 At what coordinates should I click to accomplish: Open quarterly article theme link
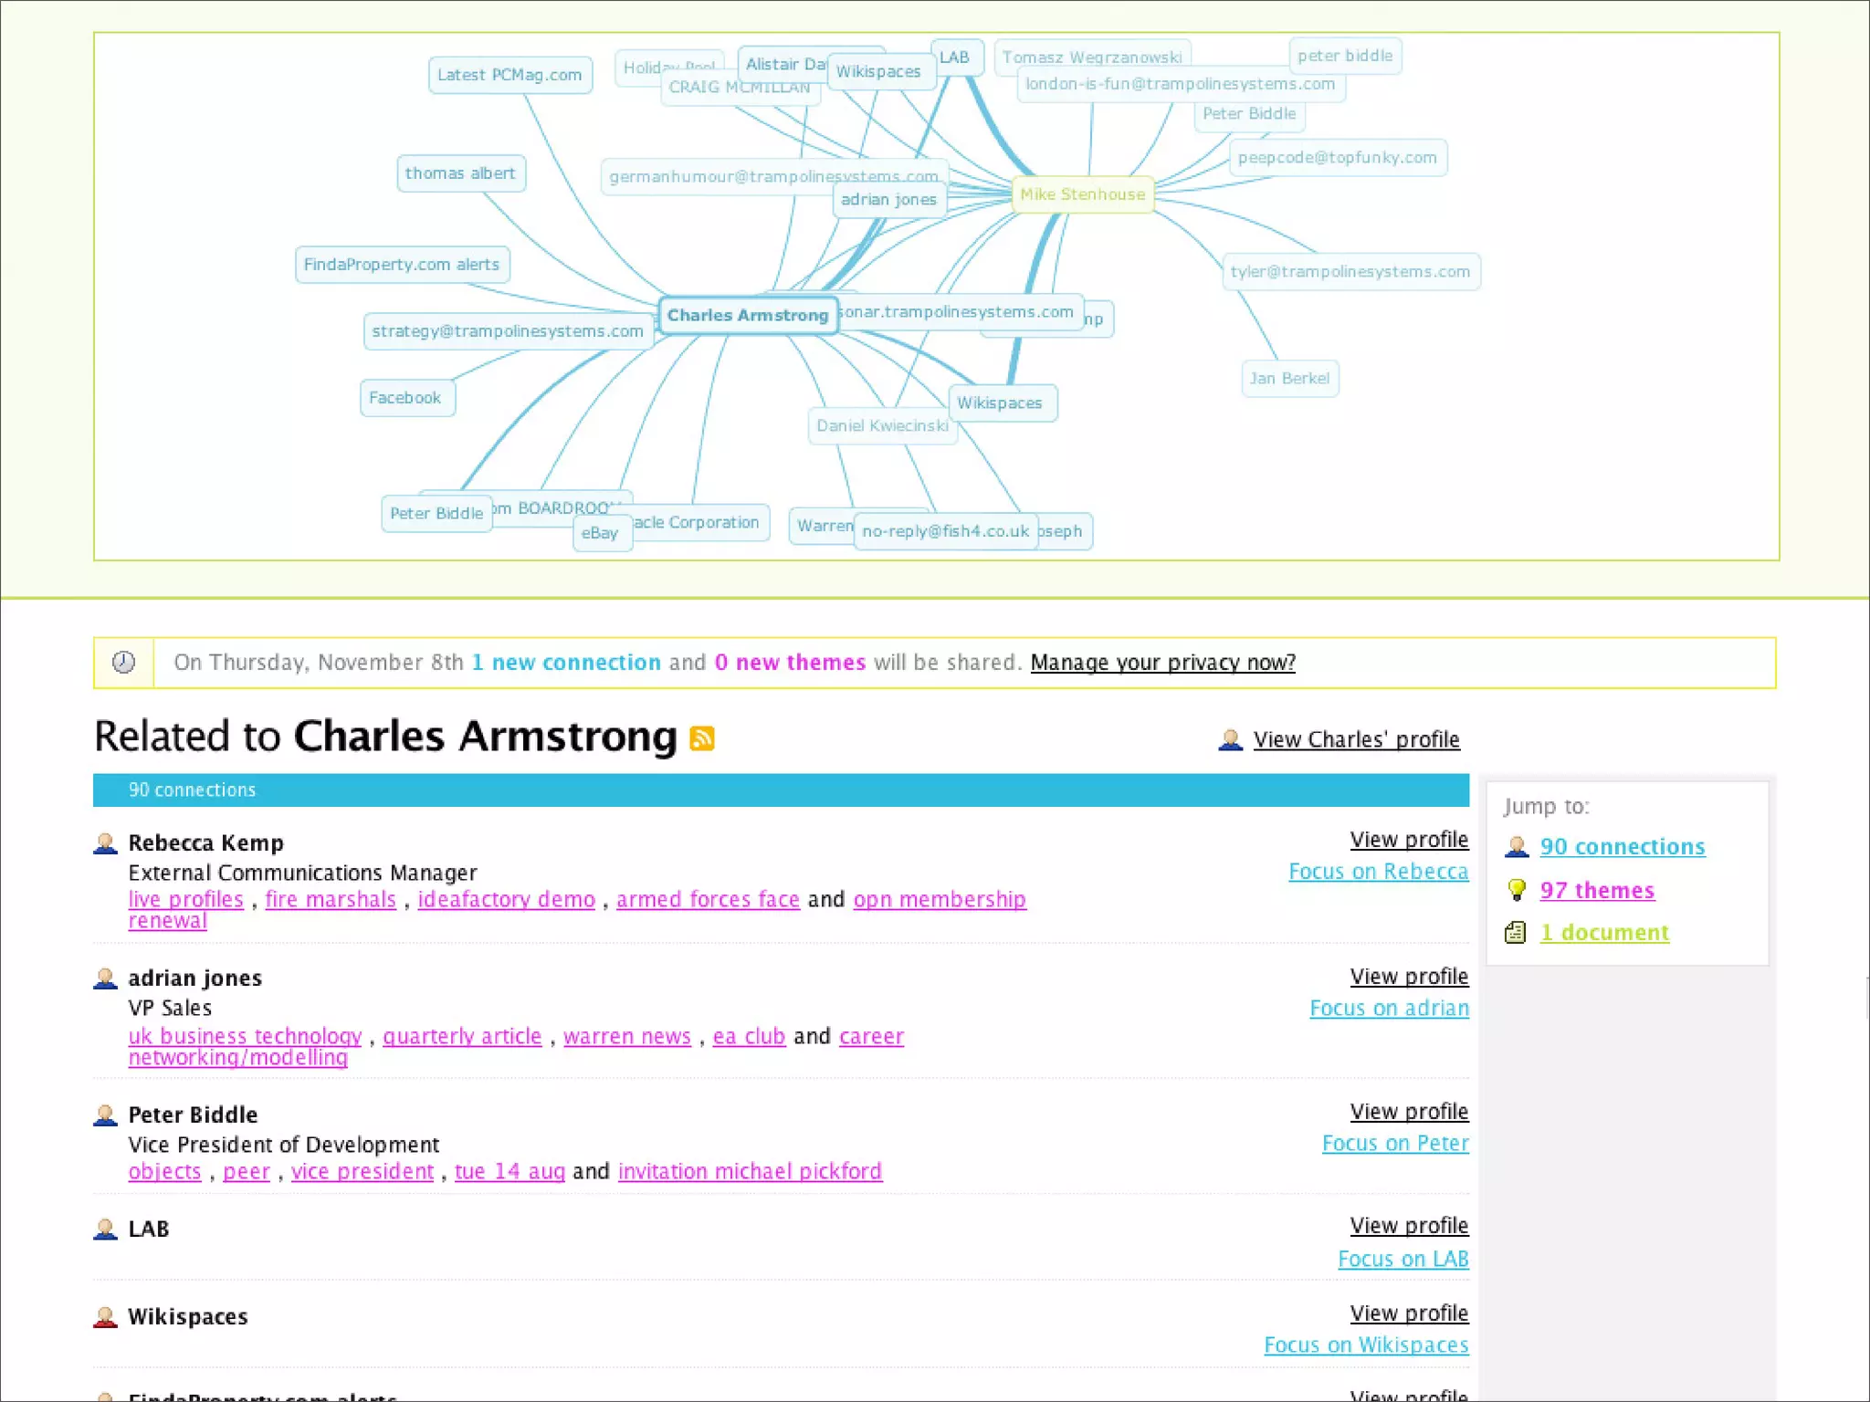pyautogui.click(x=462, y=1037)
